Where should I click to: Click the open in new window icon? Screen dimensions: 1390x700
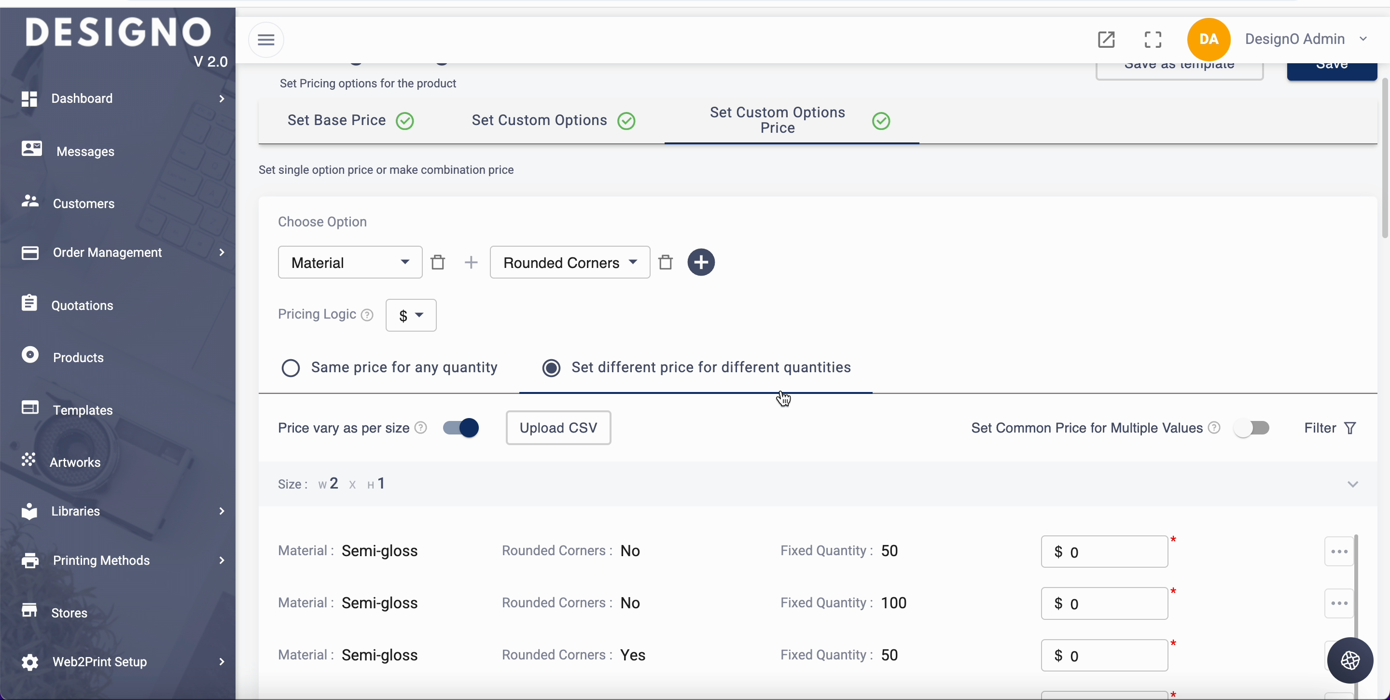(1106, 40)
